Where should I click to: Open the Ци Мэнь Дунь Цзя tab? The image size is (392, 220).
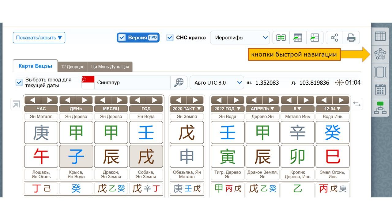(x=110, y=67)
